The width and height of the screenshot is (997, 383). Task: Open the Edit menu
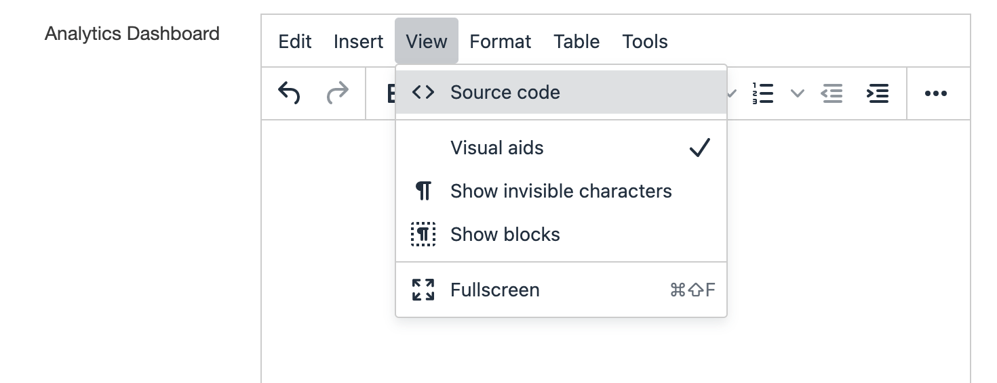(295, 42)
